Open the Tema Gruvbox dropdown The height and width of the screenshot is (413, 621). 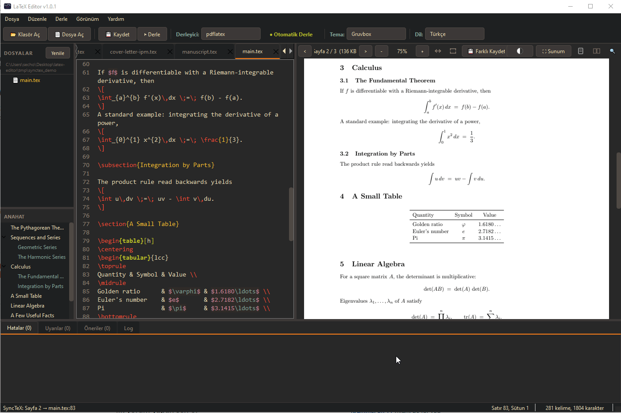[x=376, y=34]
